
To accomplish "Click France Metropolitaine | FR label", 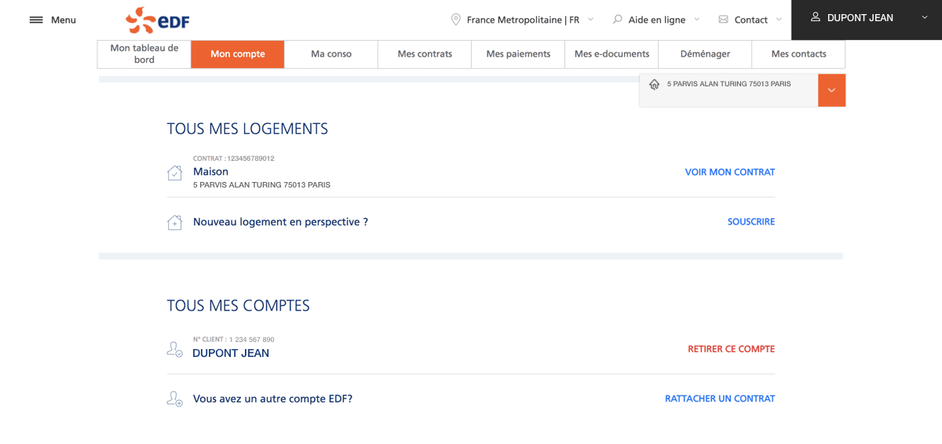I will [x=523, y=20].
